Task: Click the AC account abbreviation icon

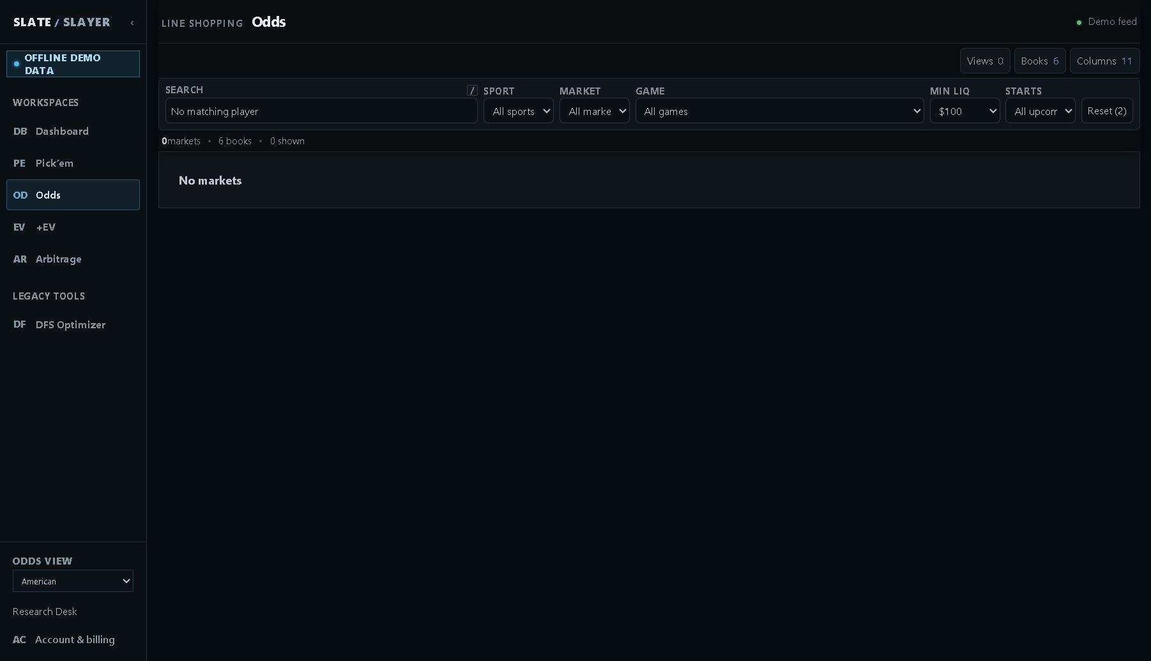Action: [x=19, y=639]
